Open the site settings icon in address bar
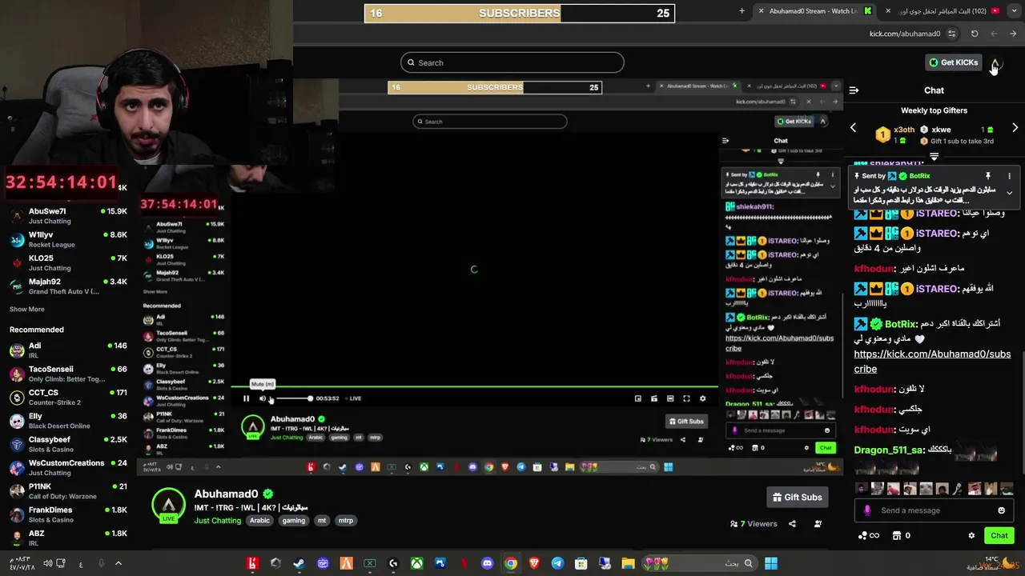This screenshot has width=1025, height=576. pyautogui.click(x=951, y=34)
